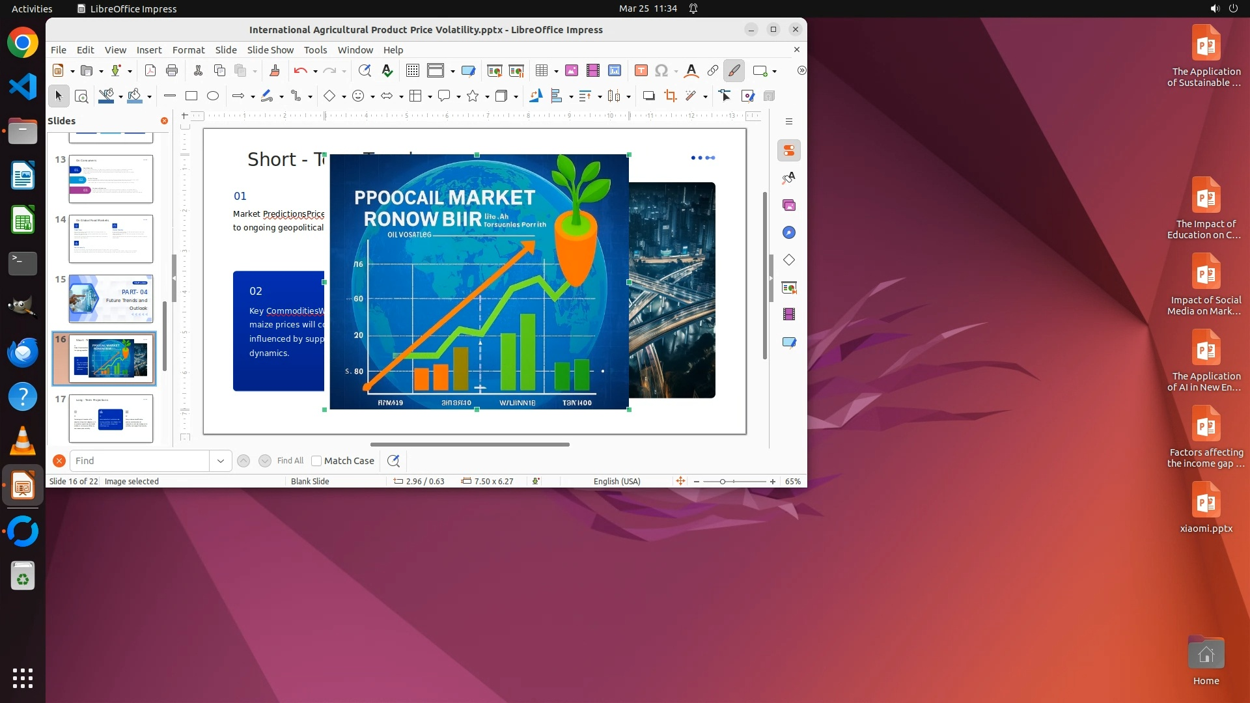Select the Crop image tool
This screenshot has height=703, width=1250.
(x=670, y=96)
